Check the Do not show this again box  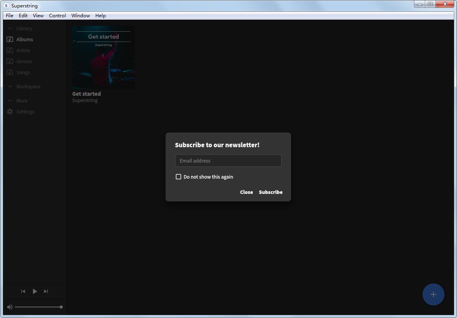[178, 177]
